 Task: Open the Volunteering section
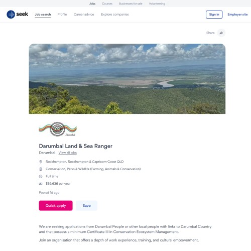pos(157,4)
